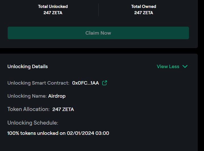Click the word Airdrop after Unlocking Name
204x151 pixels.
[57, 96]
